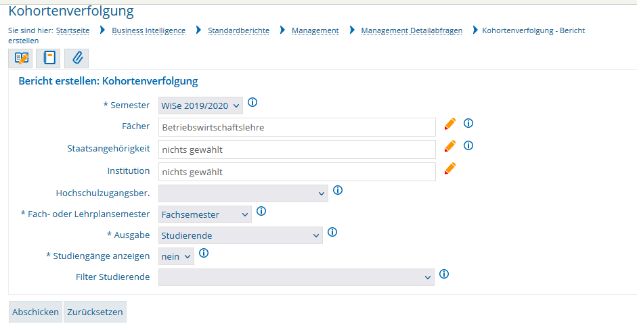The width and height of the screenshot is (637, 328).
Task: Edit Fächer selection via pencil icon
Action: 450,124
